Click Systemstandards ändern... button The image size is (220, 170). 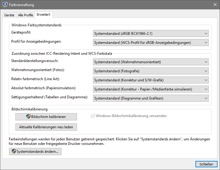(x=35, y=152)
